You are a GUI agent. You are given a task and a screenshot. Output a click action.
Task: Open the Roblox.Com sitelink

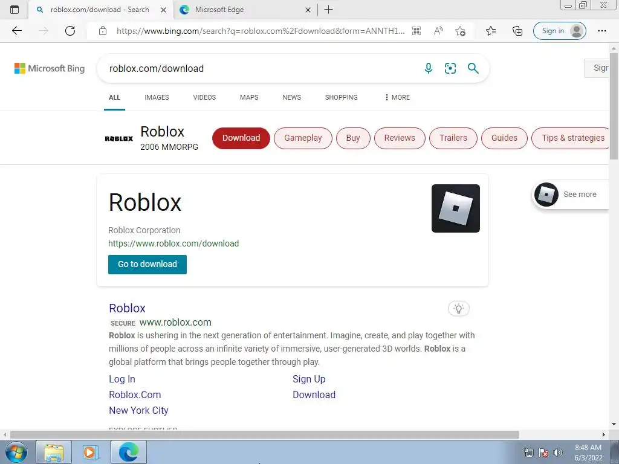(135, 395)
